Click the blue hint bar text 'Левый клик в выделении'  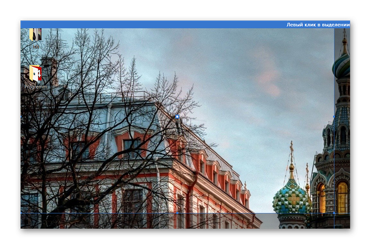click(x=317, y=25)
